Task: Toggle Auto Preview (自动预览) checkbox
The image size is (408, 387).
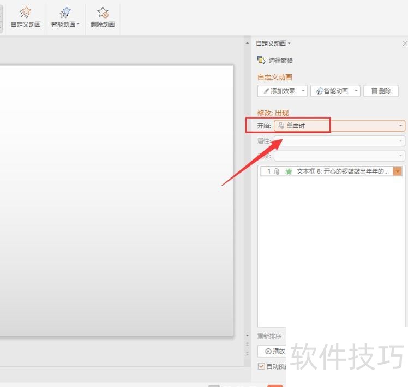Action: tap(261, 366)
